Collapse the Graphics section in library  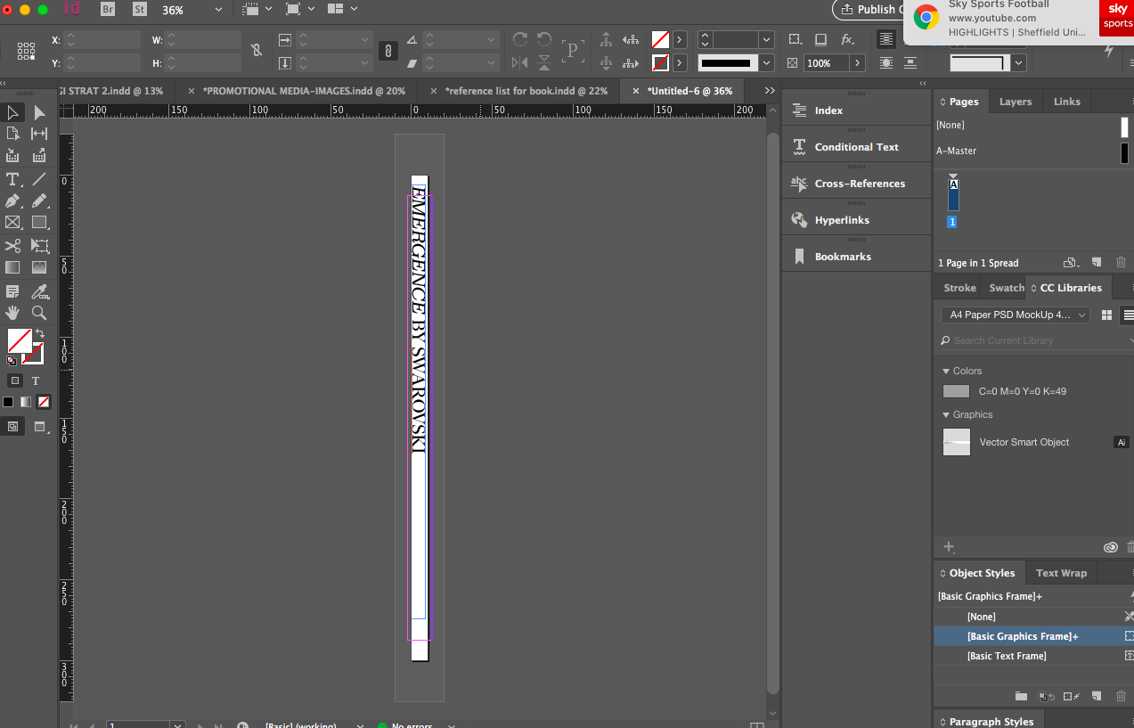(x=946, y=414)
